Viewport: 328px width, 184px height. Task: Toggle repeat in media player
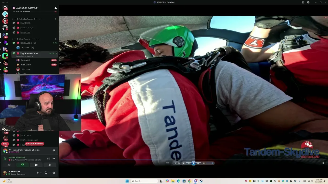[x=179, y=163]
